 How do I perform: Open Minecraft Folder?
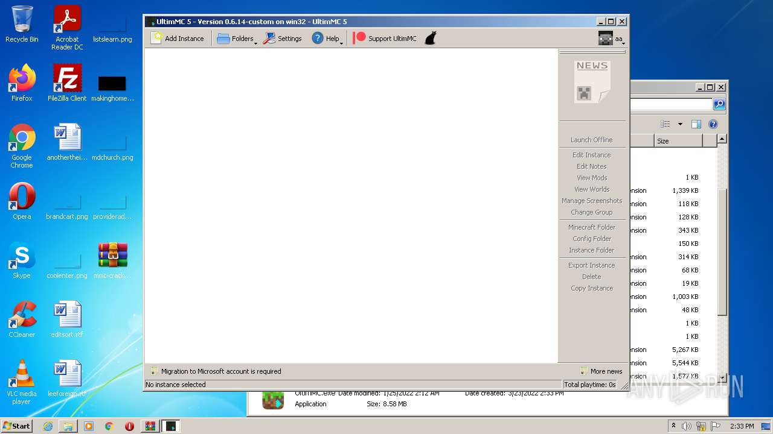point(592,227)
